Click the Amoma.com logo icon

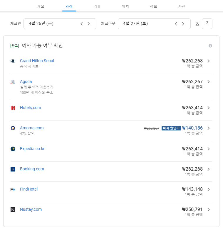pyautogui.click(x=13, y=128)
